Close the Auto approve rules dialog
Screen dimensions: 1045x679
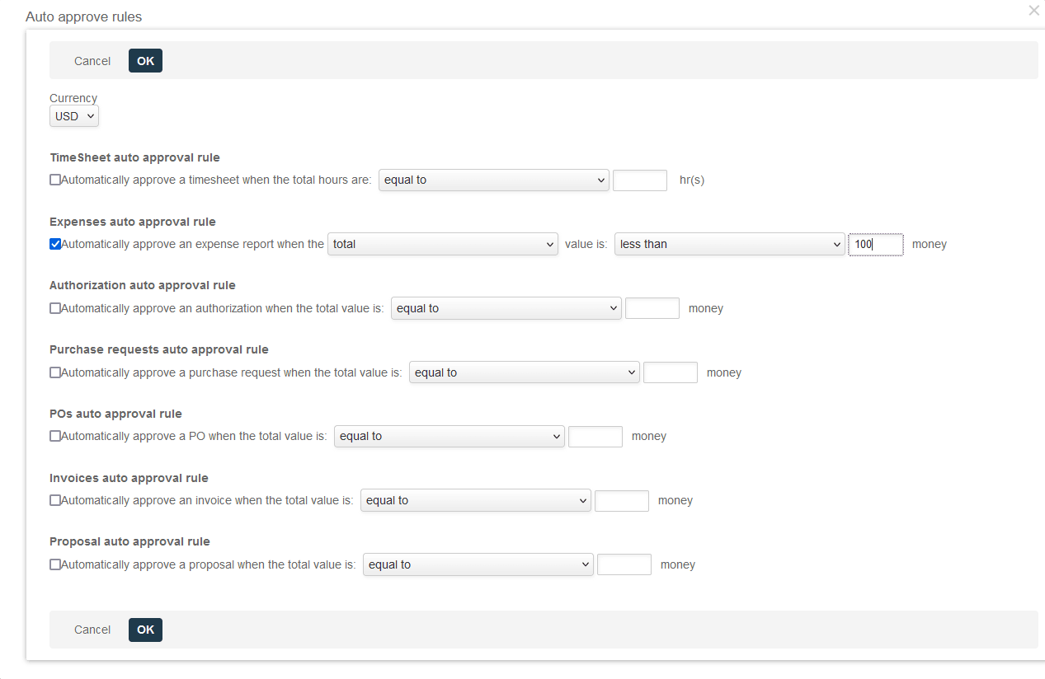(1033, 11)
